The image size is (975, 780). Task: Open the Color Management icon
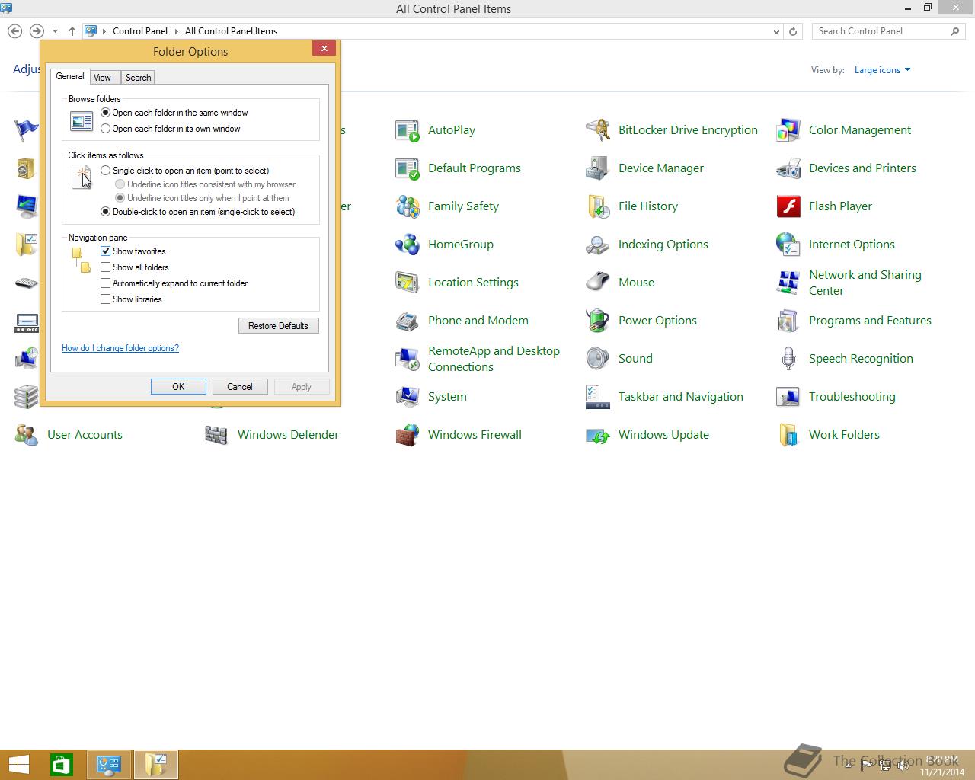788,130
